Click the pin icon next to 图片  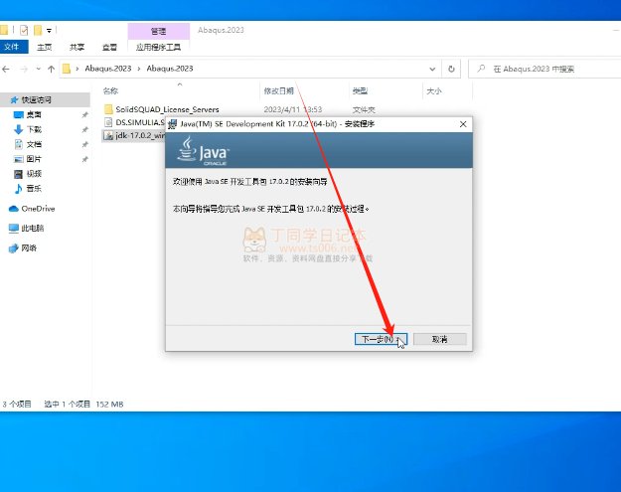[x=84, y=159]
